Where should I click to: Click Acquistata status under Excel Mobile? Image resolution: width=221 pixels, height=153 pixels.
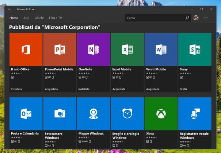click(119, 89)
